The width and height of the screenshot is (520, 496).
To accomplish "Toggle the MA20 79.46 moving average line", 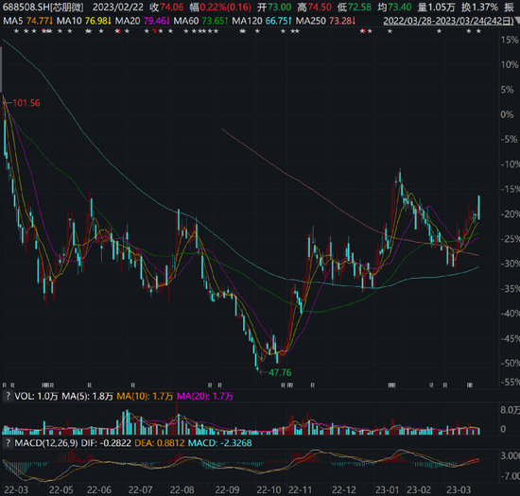I will click(143, 21).
